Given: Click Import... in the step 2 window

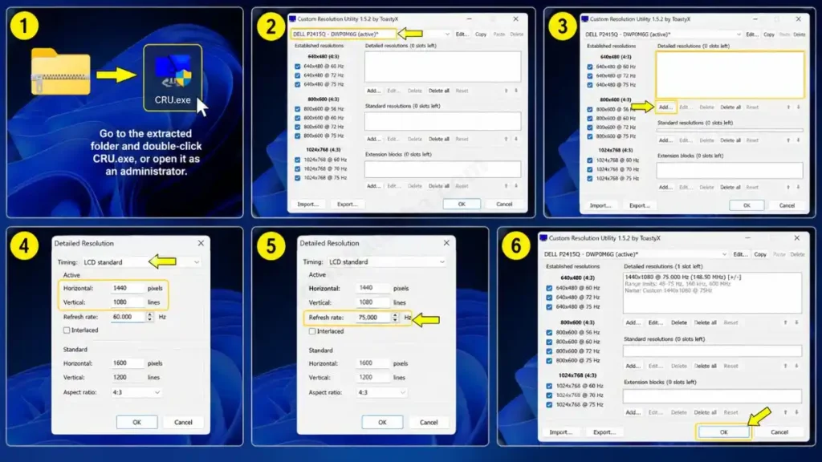Looking at the screenshot, I should (x=307, y=205).
